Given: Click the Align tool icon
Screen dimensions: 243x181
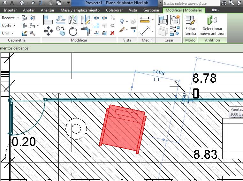Looking at the screenshot, I should click(x=48, y=20).
